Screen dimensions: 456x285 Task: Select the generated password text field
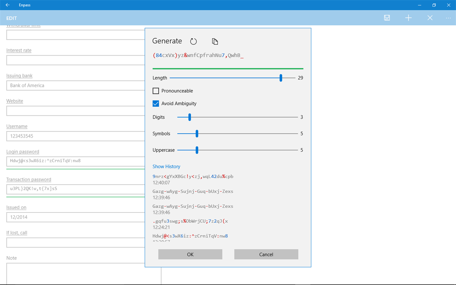tap(228, 55)
